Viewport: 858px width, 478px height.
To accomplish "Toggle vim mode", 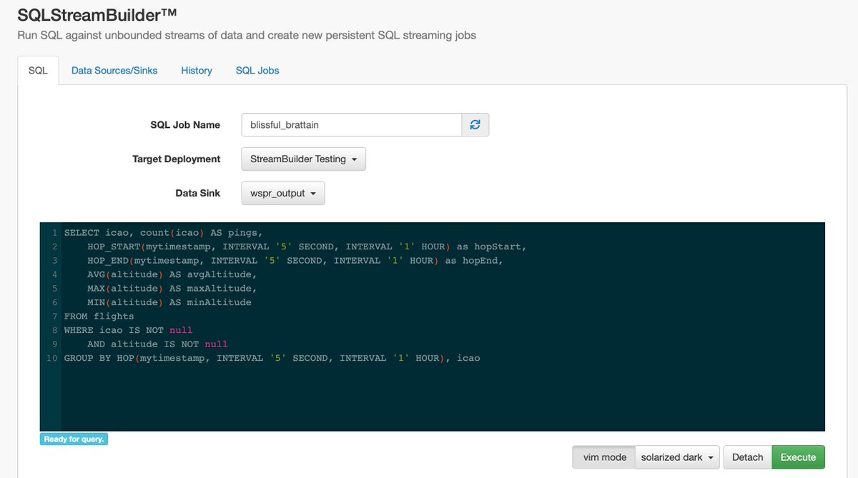I will coord(604,457).
